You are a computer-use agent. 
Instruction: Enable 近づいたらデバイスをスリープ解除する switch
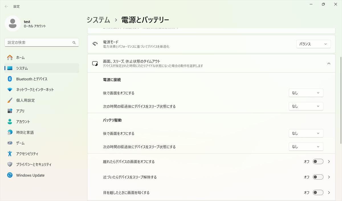tap(318, 177)
